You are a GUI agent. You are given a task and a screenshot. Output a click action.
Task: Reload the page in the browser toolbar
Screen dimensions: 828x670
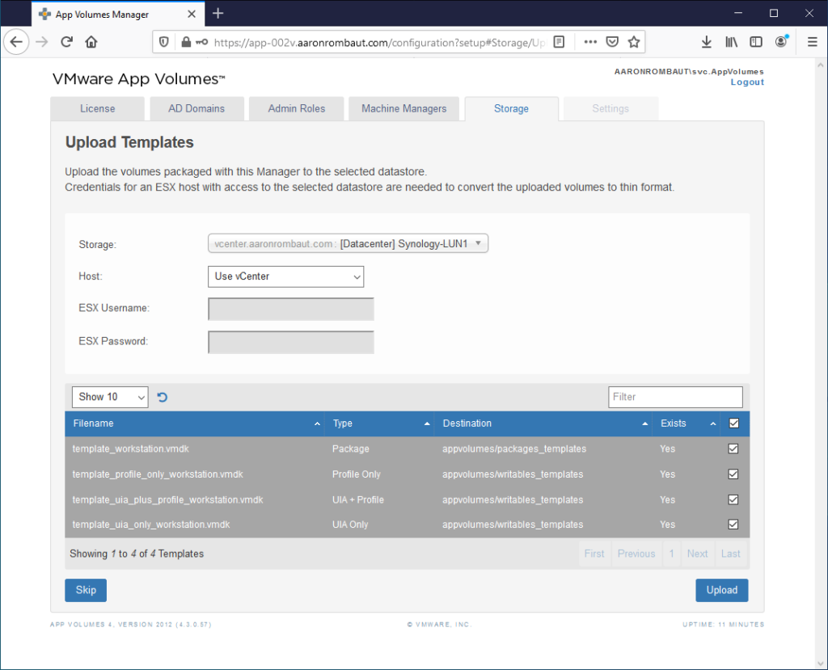tap(67, 42)
